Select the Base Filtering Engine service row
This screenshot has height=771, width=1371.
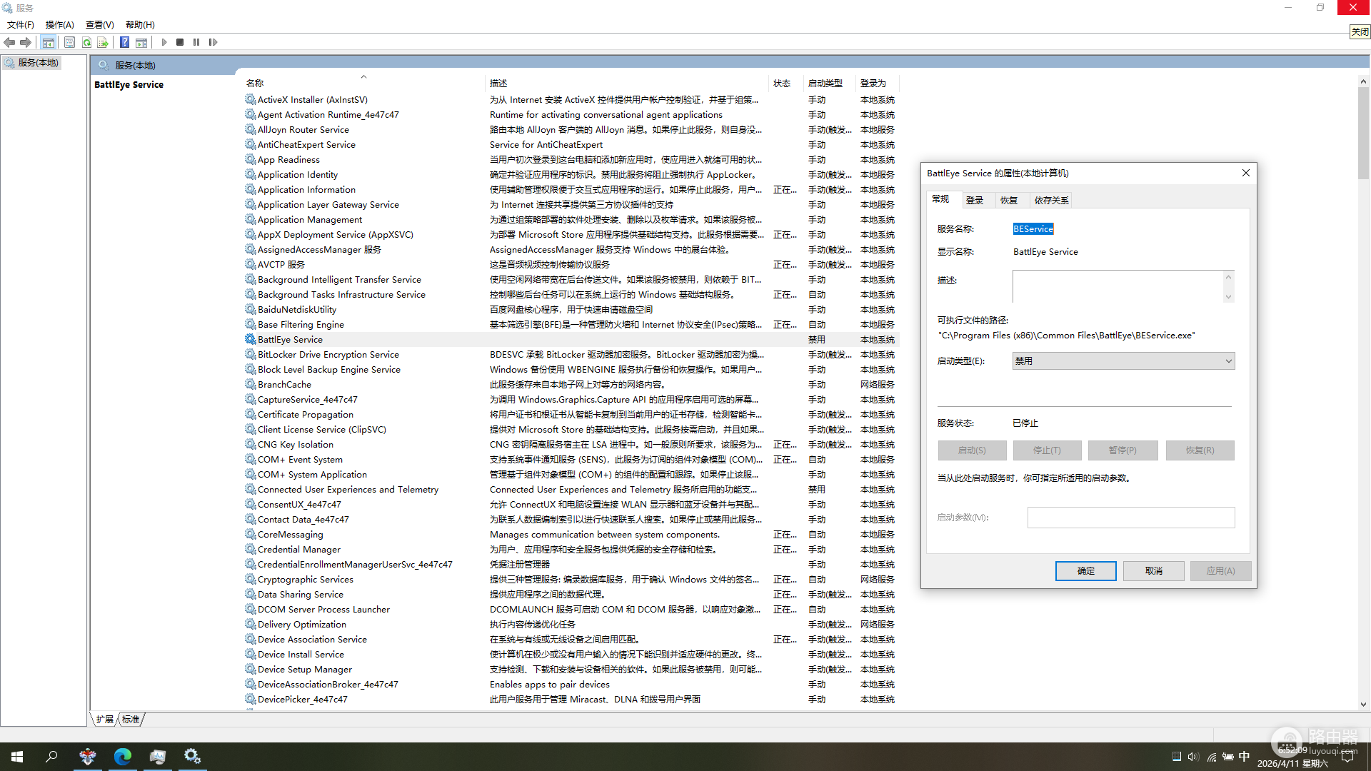click(x=571, y=324)
